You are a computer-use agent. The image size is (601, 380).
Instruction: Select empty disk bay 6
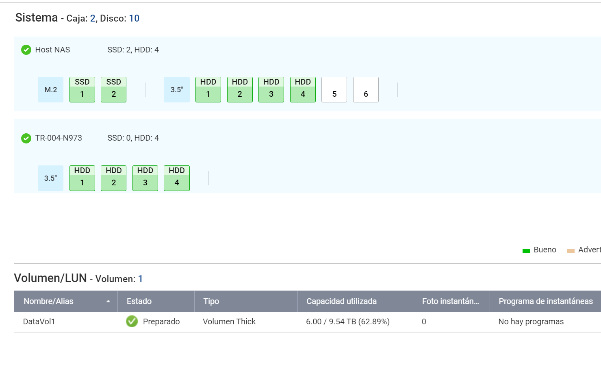pyautogui.click(x=366, y=89)
